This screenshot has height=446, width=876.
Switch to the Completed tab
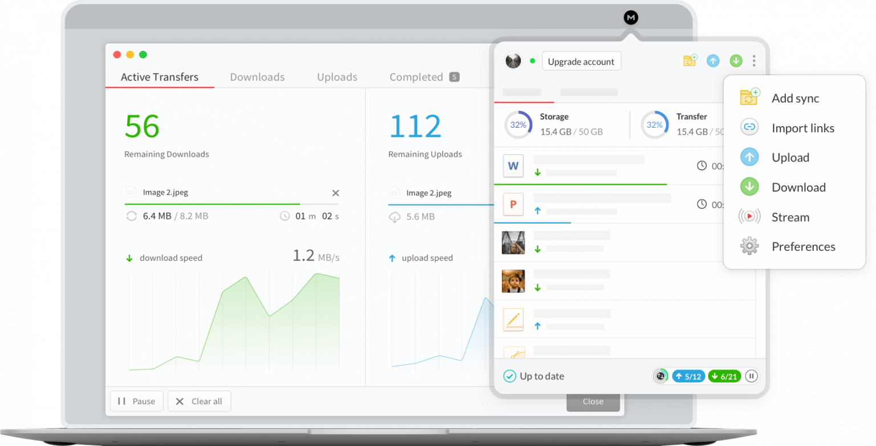(416, 76)
